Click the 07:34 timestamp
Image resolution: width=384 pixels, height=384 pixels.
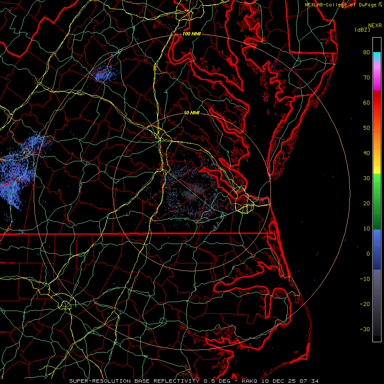pos(308,381)
